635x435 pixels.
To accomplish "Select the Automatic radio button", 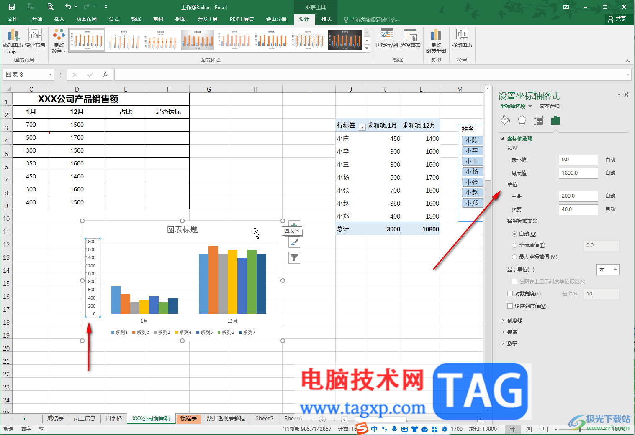I will pyautogui.click(x=514, y=234).
